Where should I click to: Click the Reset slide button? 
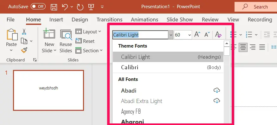[x=85, y=41]
